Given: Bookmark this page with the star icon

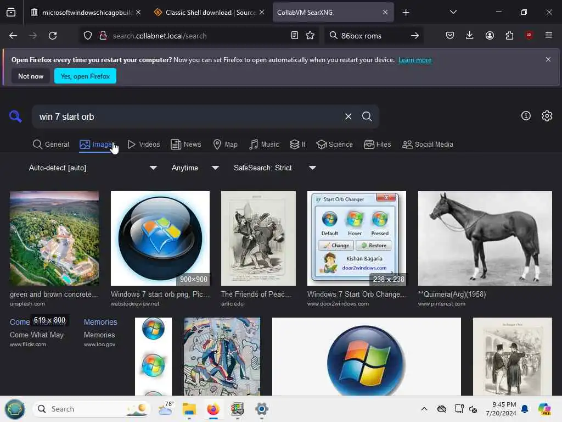Looking at the screenshot, I should pos(310,35).
